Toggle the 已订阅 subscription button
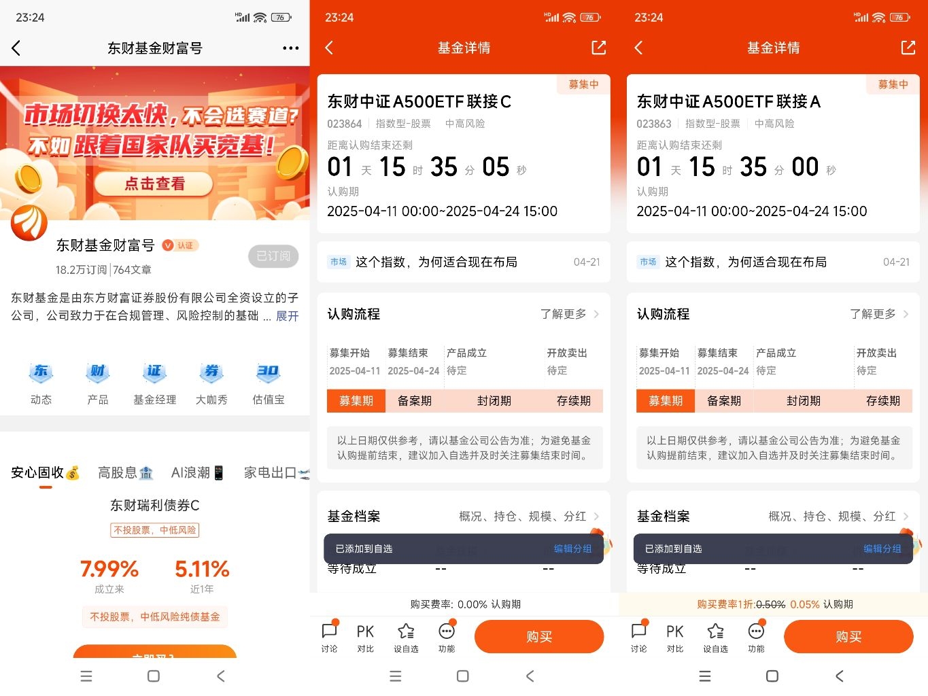The width and height of the screenshot is (928, 696). 273,256
